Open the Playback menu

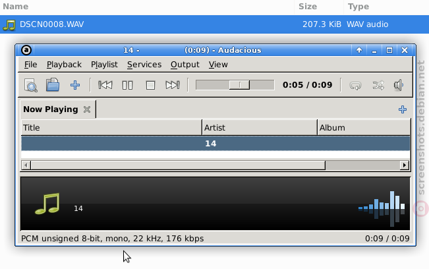pyautogui.click(x=64, y=65)
